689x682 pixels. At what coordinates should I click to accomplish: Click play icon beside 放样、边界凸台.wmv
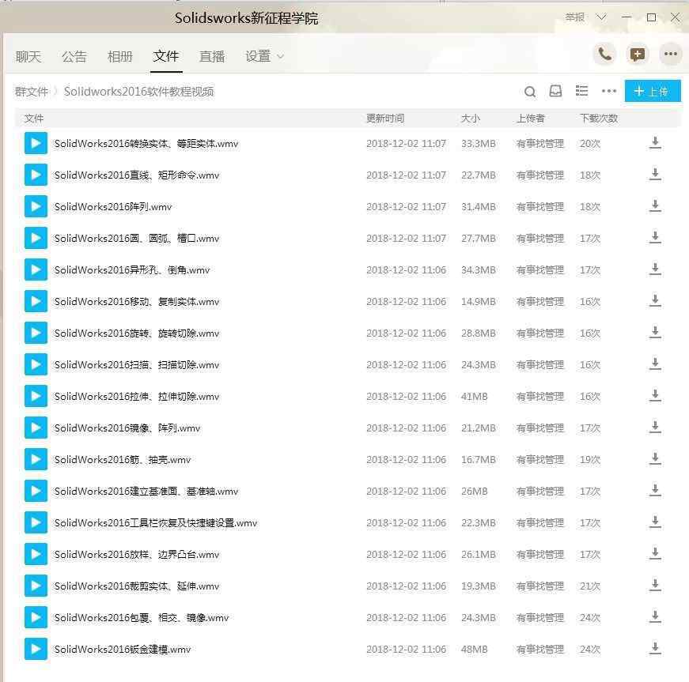pos(36,554)
